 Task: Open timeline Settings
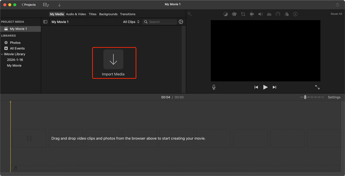point(334,97)
